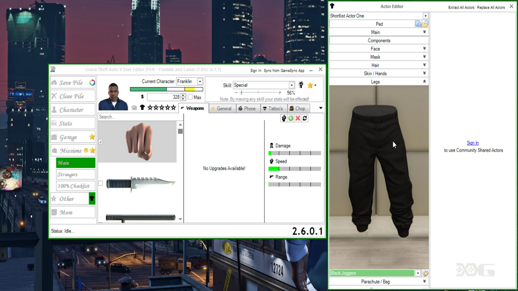Click the Missions icon
Image resolution: width=518 pixels, height=291 pixels.
[54, 150]
